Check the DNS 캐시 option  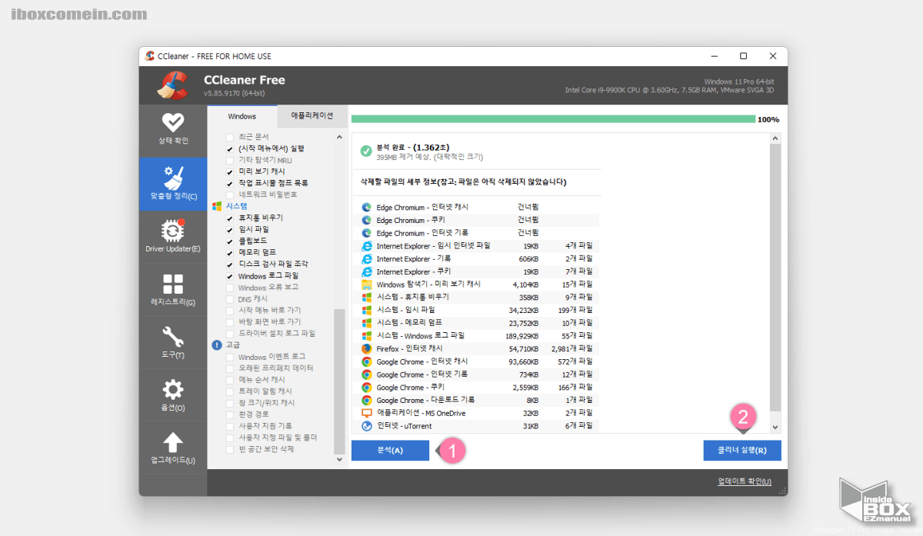pos(228,298)
